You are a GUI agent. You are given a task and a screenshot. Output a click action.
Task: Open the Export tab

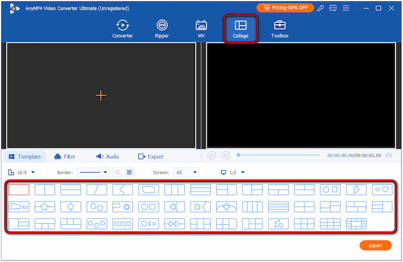(150, 157)
